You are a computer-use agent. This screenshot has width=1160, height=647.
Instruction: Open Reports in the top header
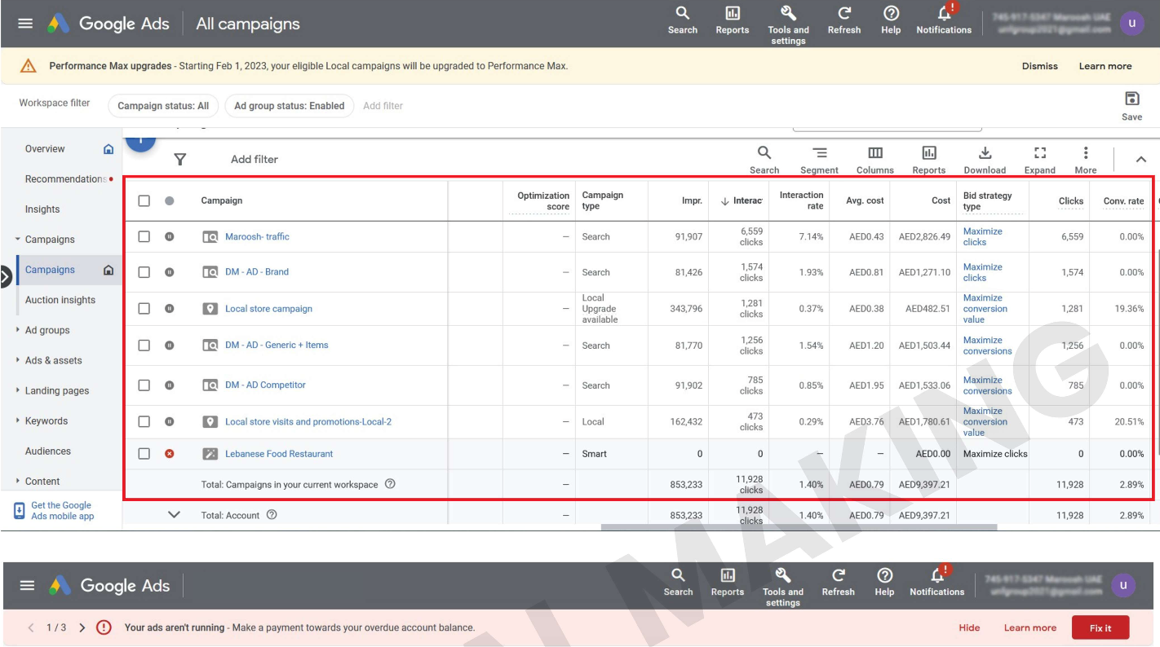pyautogui.click(x=733, y=20)
